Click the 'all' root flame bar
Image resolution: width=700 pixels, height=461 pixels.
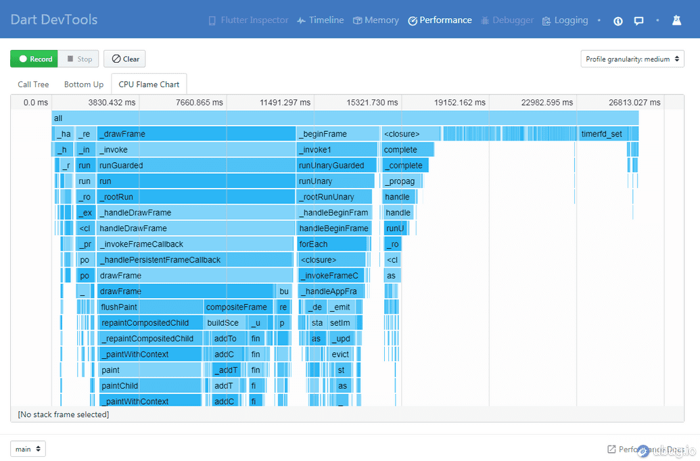click(x=345, y=118)
